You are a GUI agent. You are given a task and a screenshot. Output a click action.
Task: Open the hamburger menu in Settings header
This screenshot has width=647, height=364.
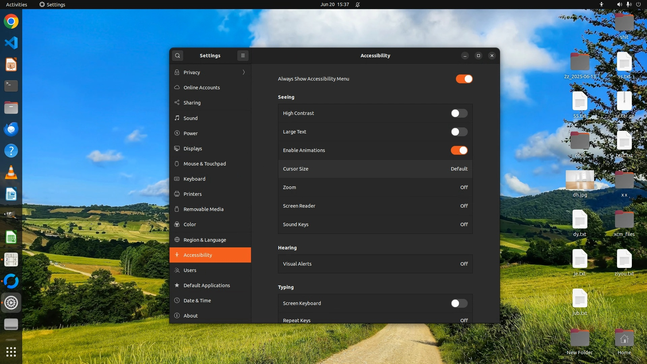pyautogui.click(x=243, y=56)
